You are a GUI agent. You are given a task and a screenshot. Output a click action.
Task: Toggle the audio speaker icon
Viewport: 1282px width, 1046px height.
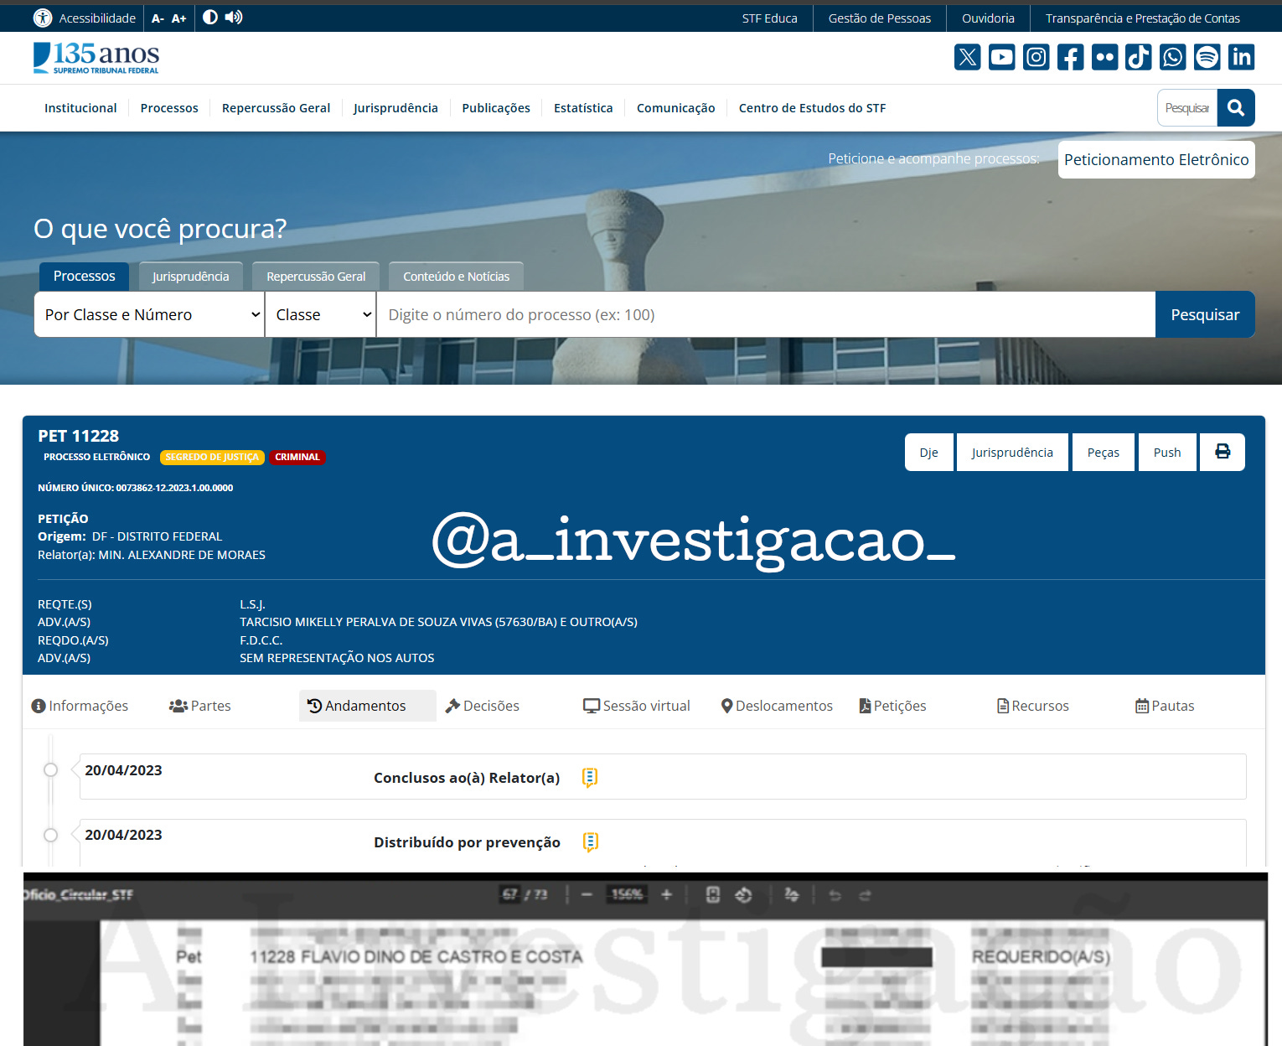click(234, 18)
